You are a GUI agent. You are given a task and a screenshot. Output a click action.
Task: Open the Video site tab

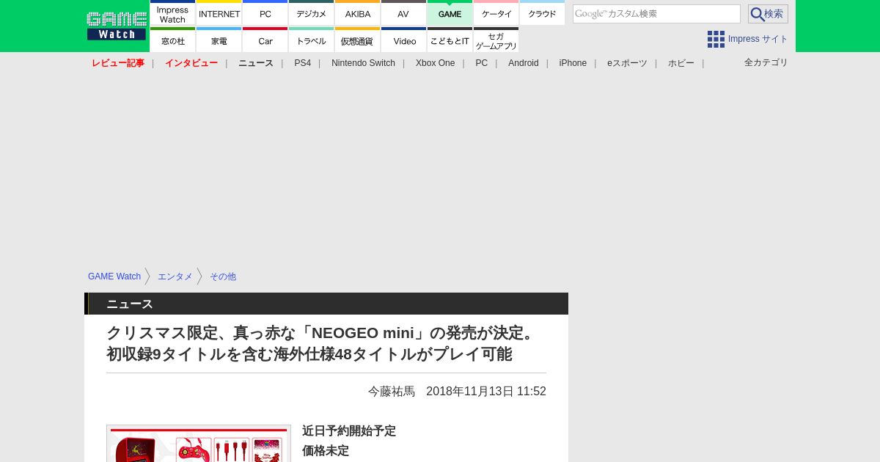pyautogui.click(x=403, y=40)
